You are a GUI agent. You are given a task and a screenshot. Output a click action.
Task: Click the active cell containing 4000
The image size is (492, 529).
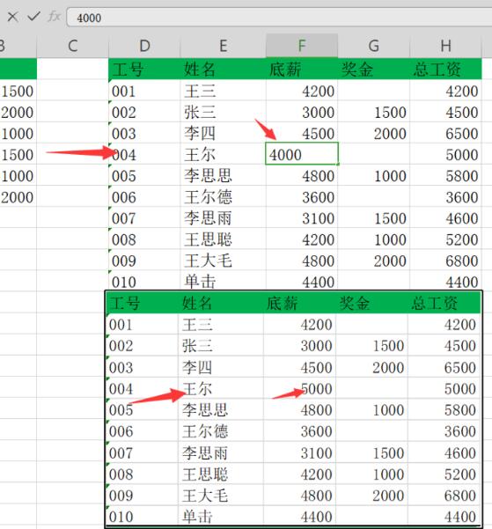(x=302, y=154)
